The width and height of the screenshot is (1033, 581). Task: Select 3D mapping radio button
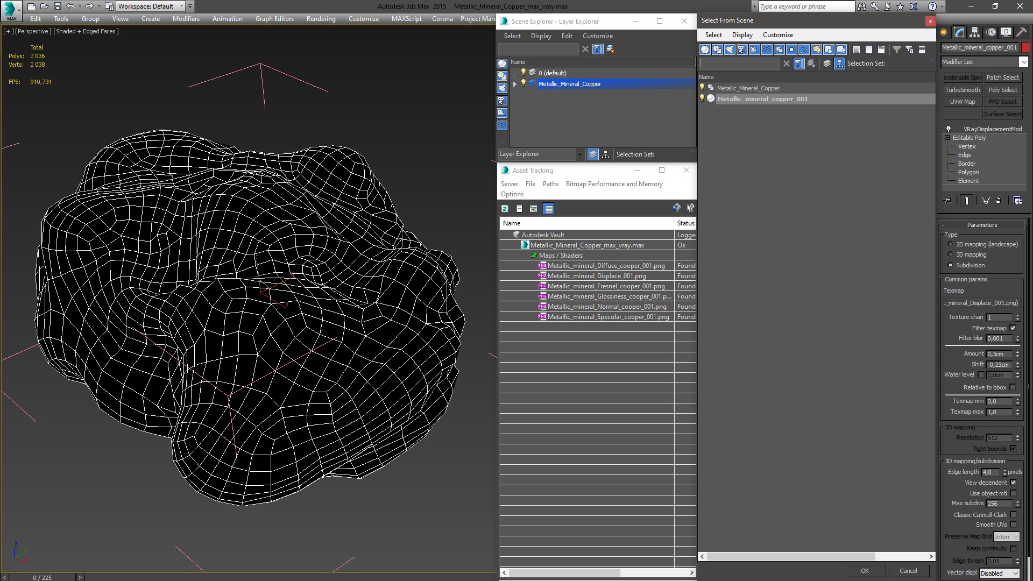click(950, 254)
